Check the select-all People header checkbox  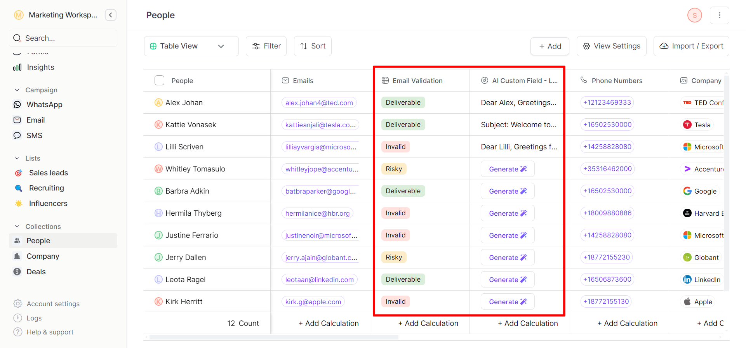pos(159,80)
